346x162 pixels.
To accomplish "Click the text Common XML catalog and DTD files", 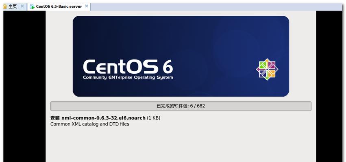I will (x=89, y=124).
